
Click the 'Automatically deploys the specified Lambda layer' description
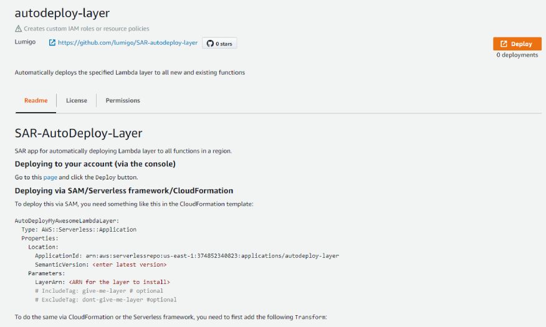tap(130, 72)
